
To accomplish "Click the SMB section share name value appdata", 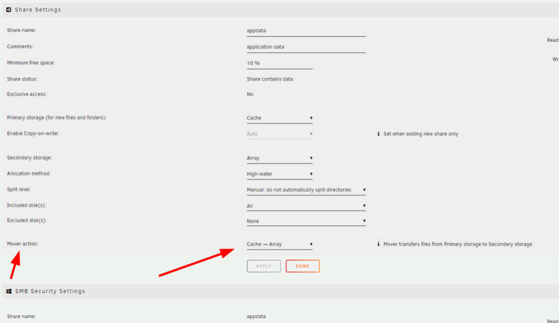I will [257, 317].
